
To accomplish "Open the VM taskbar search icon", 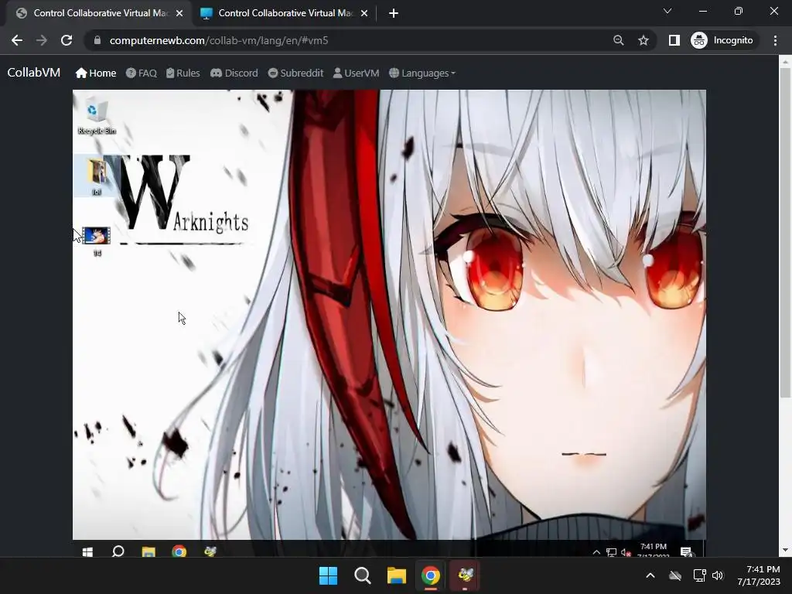I will click(118, 551).
